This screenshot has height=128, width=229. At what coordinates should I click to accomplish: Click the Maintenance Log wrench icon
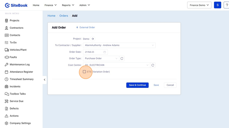point(7,65)
